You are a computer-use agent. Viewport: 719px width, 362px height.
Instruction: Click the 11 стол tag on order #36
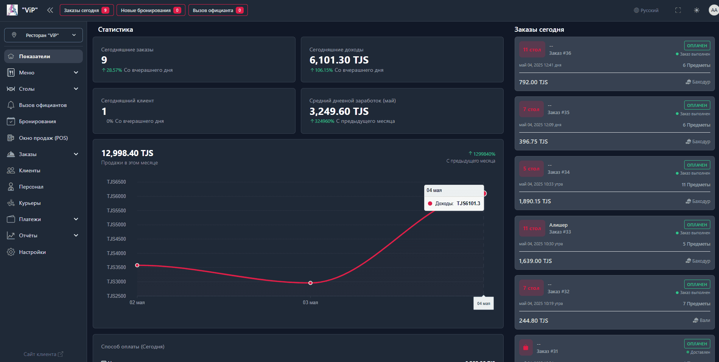tap(532, 50)
